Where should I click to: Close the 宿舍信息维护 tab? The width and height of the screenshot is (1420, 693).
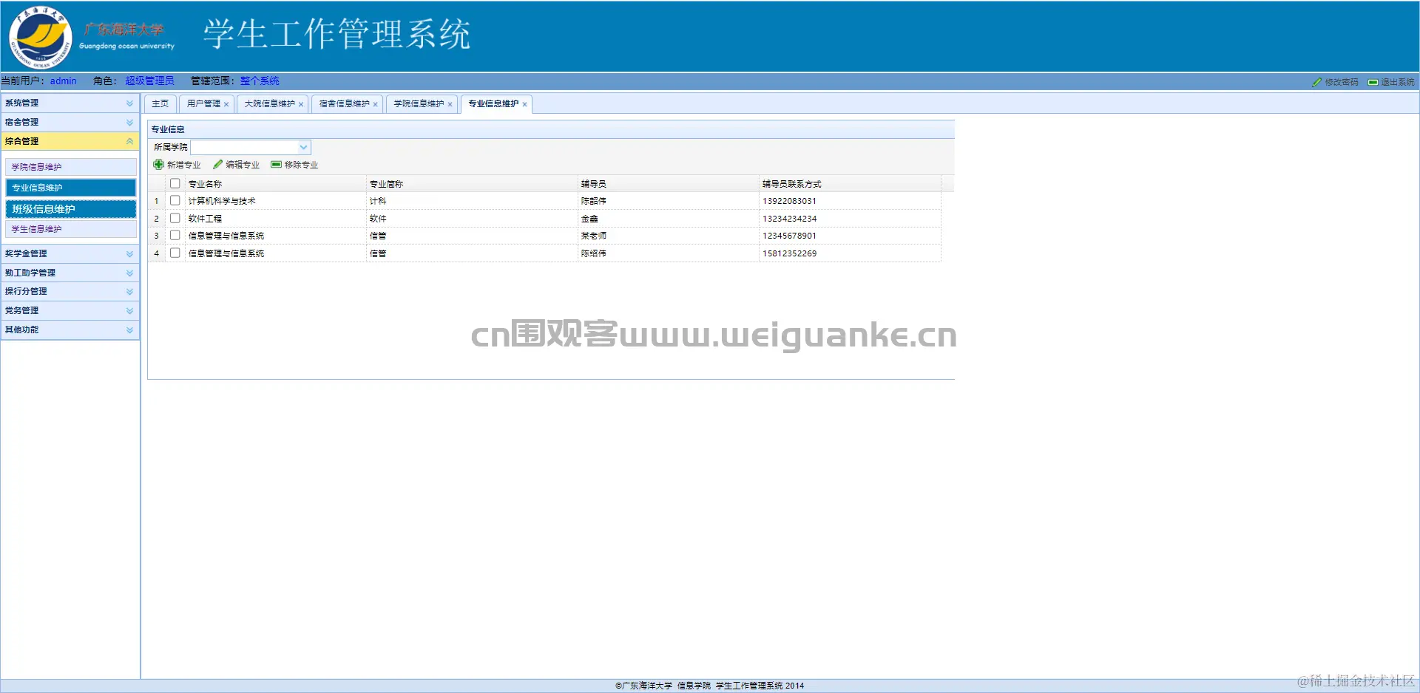[376, 104]
